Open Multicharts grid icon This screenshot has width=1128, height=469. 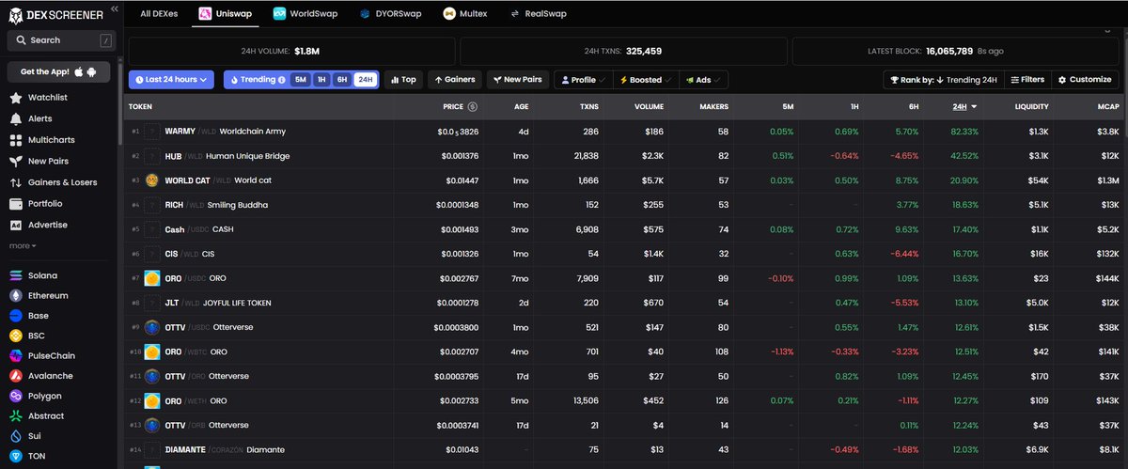tap(16, 140)
